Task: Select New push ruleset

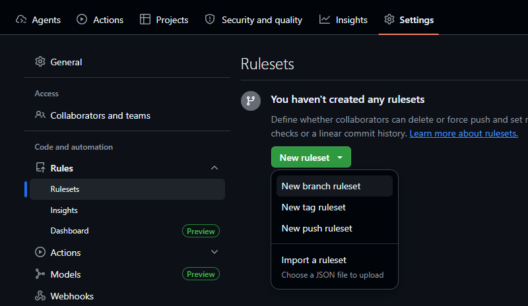Action: pyautogui.click(x=317, y=228)
